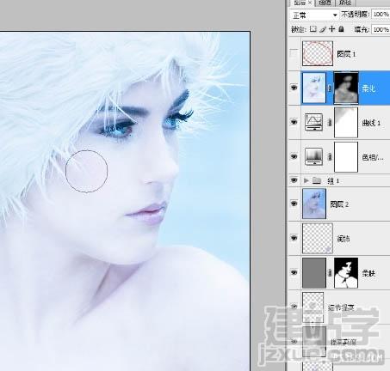Hide the 润饰 layer via eye icon
This screenshot has width=390, height=371.
tap(294, 238)
